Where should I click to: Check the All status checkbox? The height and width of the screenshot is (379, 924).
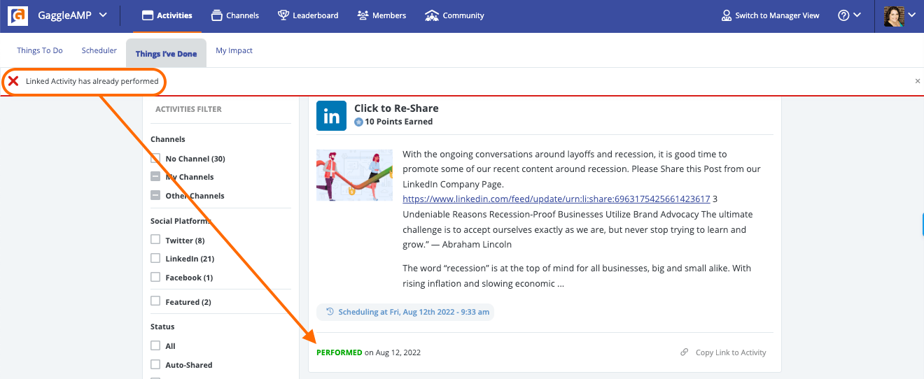[155, 346]
